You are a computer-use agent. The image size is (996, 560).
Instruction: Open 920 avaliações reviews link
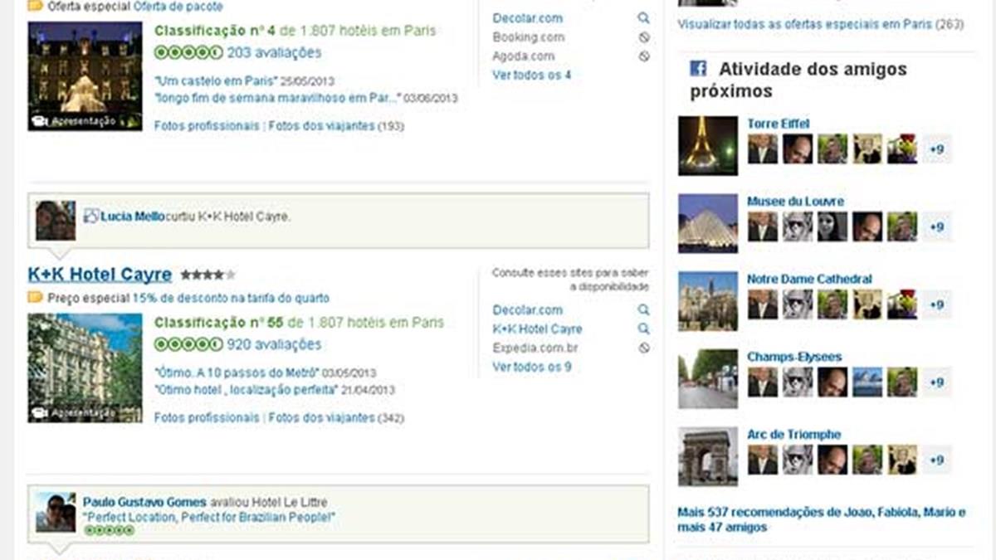[274, 344]
